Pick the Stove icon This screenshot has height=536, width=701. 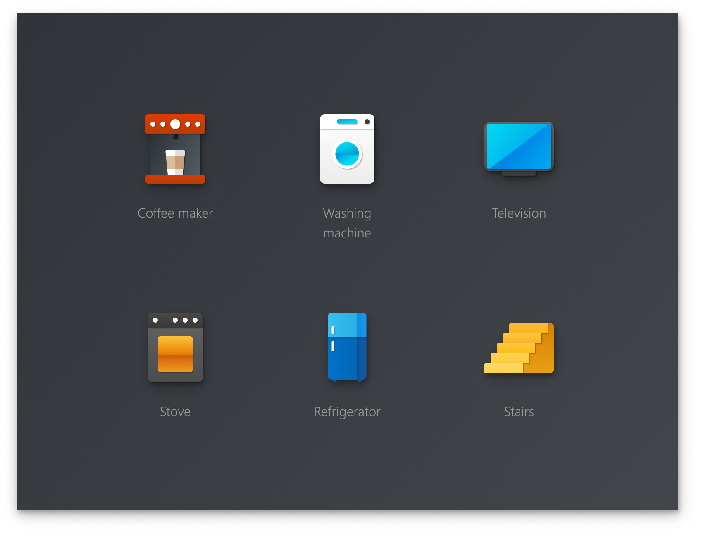(x=175, y=347)
